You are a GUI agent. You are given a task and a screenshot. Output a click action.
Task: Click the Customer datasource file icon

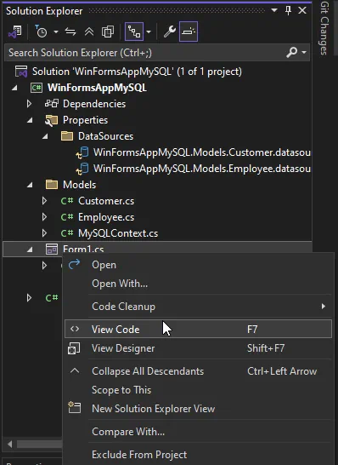point(82,152)
